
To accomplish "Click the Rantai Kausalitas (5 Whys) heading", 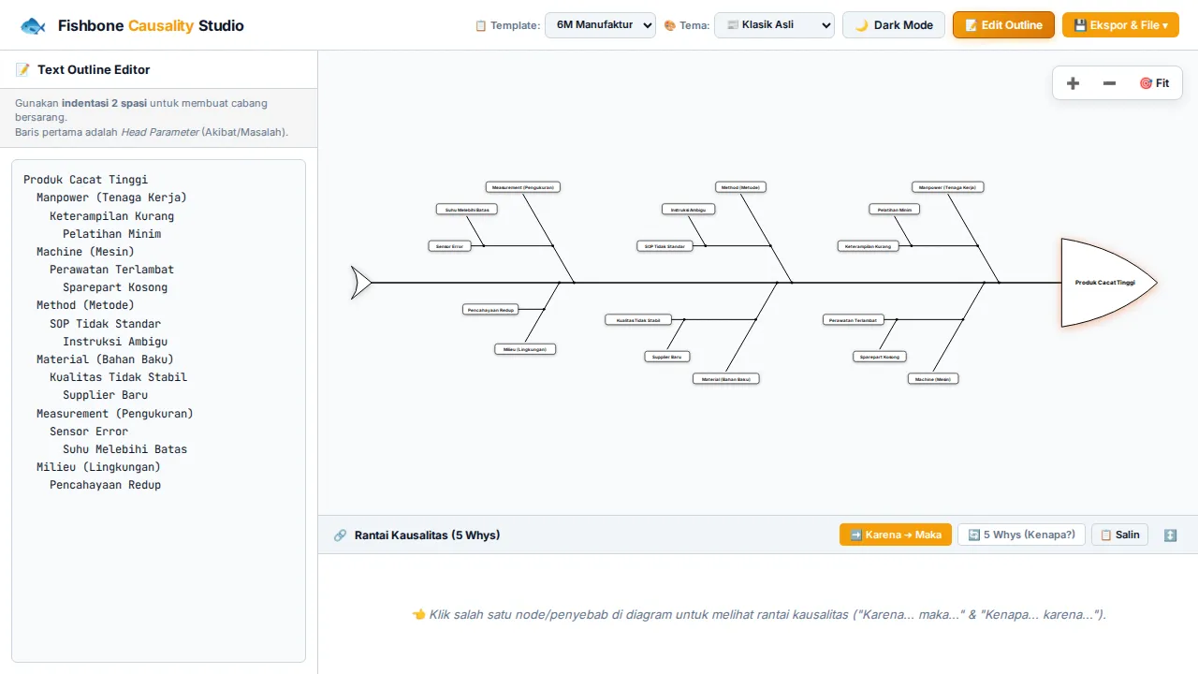I will point(427,535).
